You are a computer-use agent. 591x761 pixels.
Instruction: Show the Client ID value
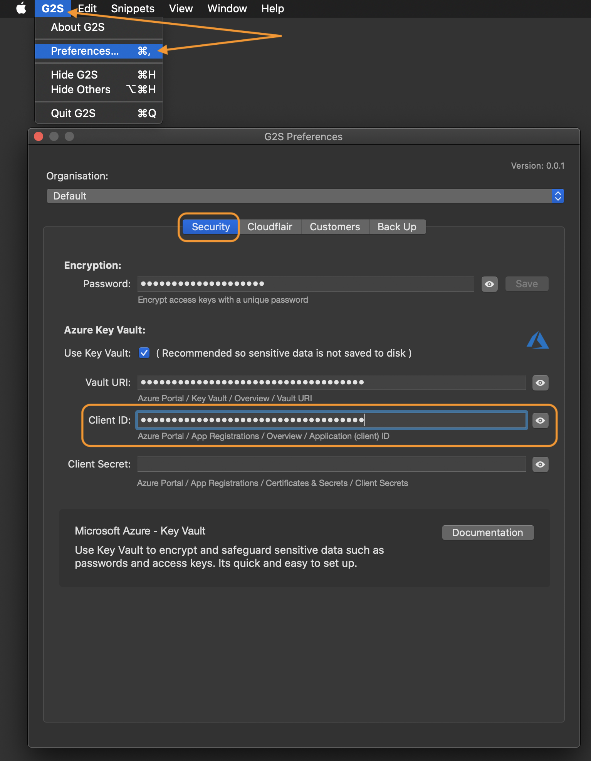coord(541,421)
